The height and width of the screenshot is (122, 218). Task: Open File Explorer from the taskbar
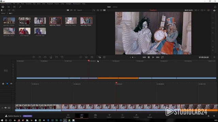[x=27, y=120]
